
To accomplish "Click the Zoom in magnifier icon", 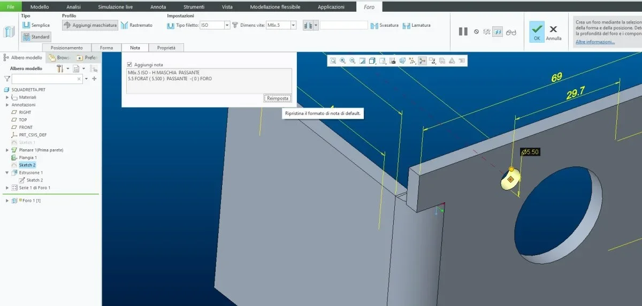I will coord(343,61).
